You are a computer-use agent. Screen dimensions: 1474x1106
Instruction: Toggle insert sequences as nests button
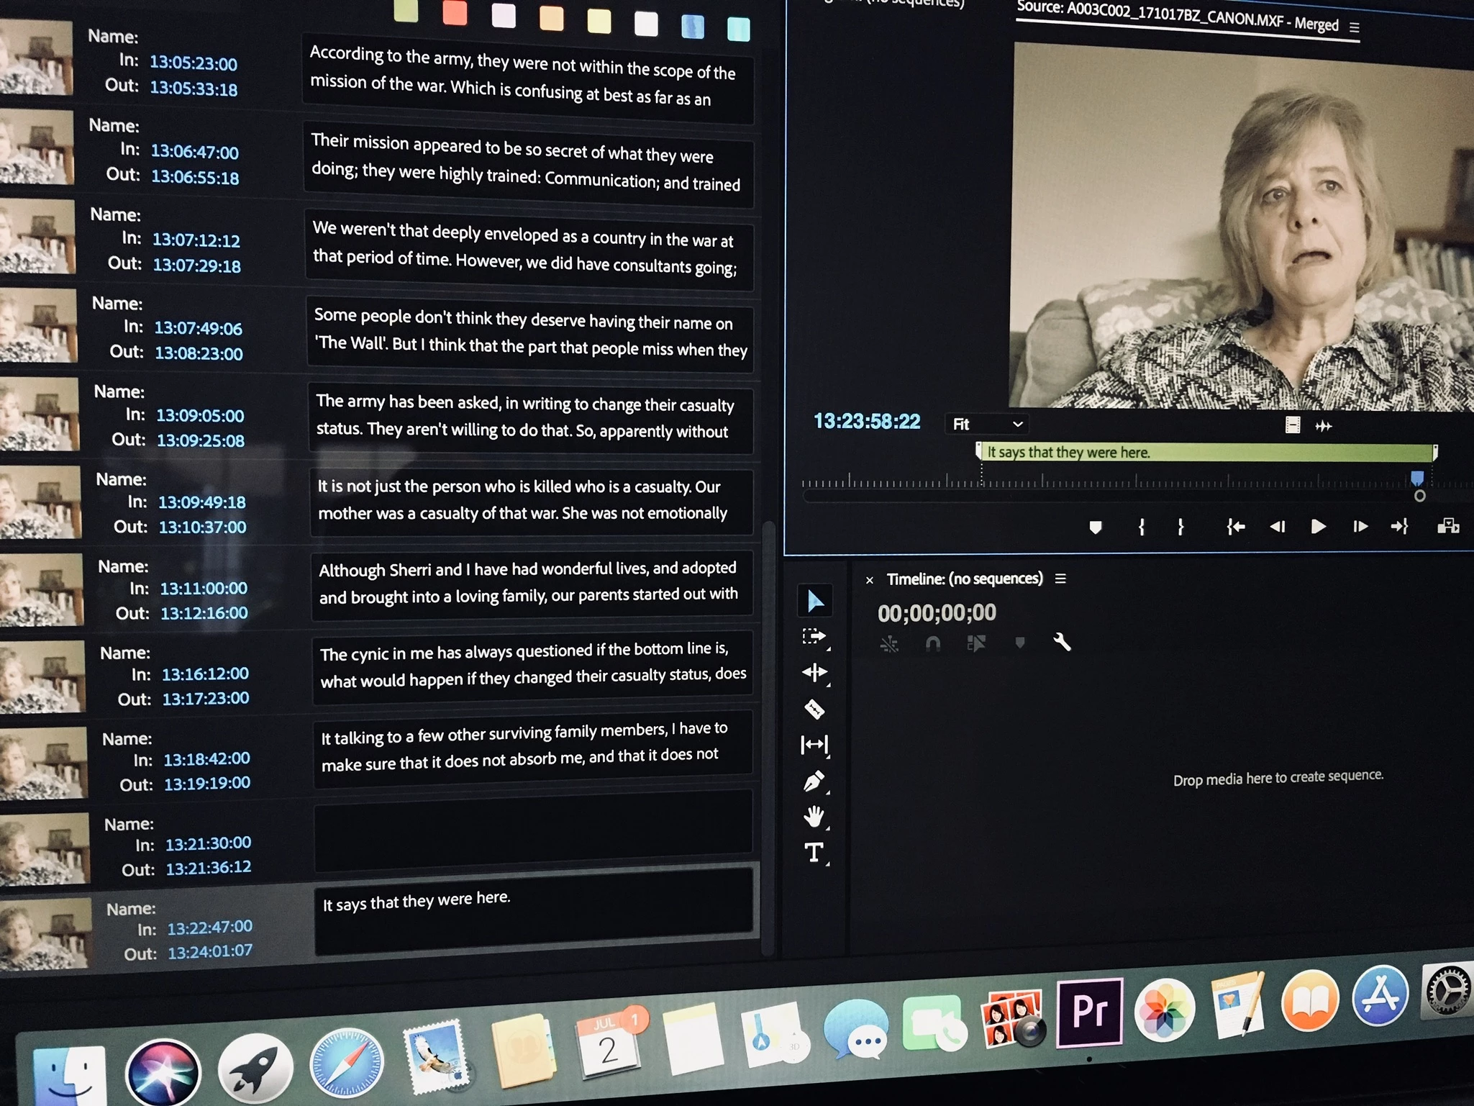point(889,643)
